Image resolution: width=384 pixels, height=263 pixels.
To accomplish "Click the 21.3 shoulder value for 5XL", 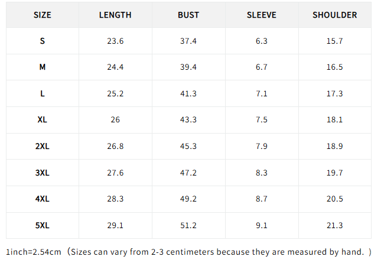I will coord(335,225).
